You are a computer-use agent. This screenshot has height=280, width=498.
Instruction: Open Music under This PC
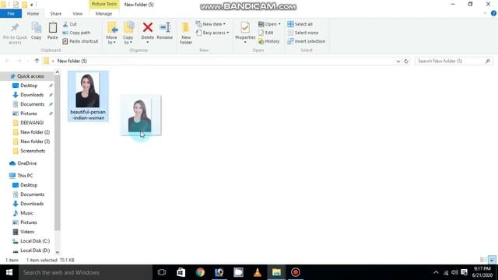click(x=26, y=213)
